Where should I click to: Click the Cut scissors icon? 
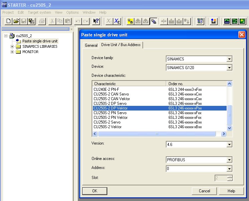[52, 21]
